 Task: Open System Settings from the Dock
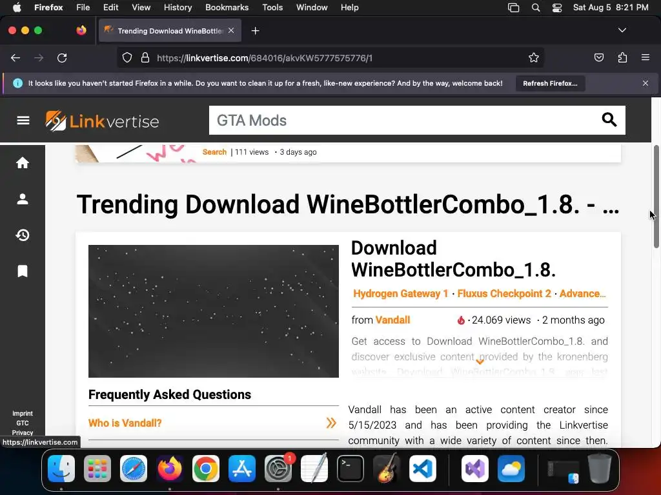[x=278, y=469]
